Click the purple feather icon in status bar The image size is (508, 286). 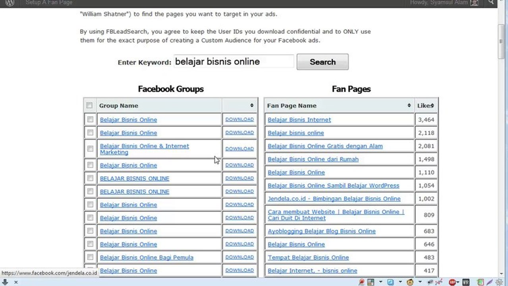490,282
